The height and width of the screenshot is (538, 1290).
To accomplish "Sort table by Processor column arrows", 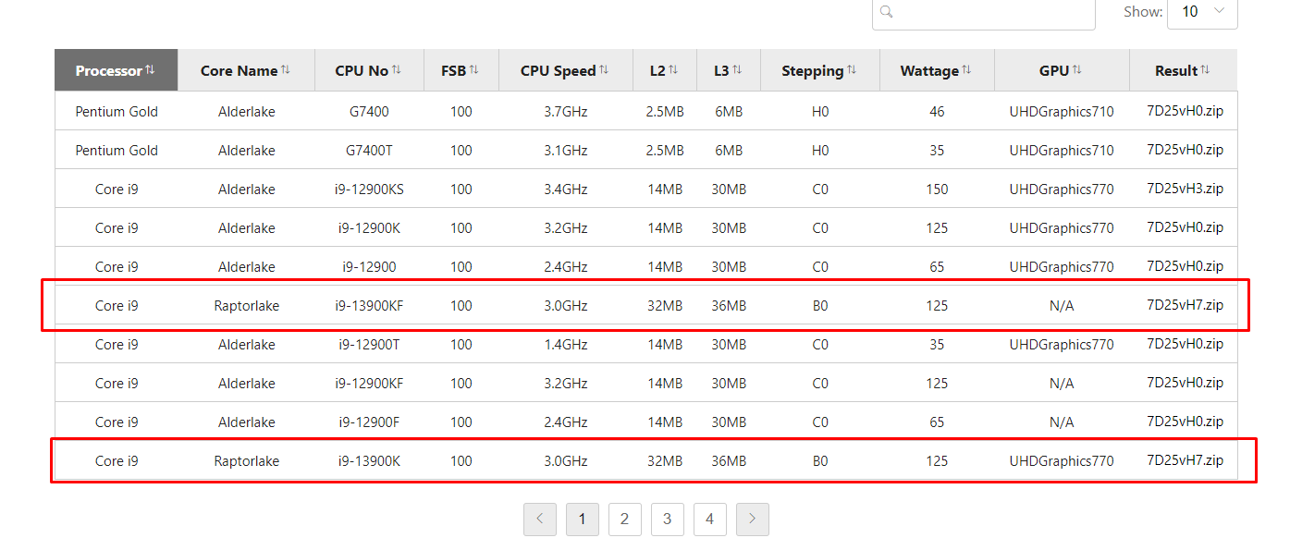I will pyautogui.click(x=150, y=70).
